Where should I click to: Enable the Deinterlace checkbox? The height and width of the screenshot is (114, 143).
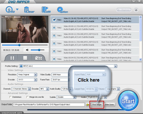pyautogui.click(x=11, y=97)
